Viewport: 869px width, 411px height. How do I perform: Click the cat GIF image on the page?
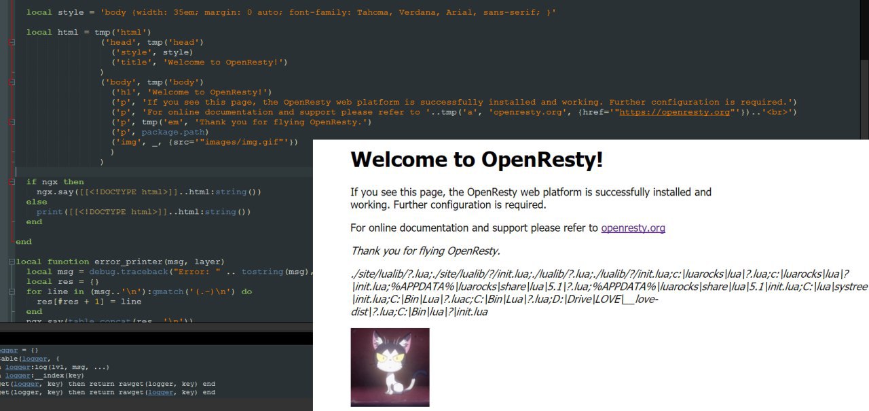pos(390,367)
